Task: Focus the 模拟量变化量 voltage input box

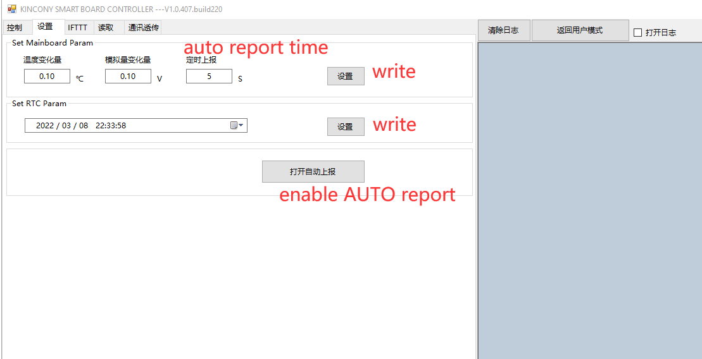Action: point(128,76)
